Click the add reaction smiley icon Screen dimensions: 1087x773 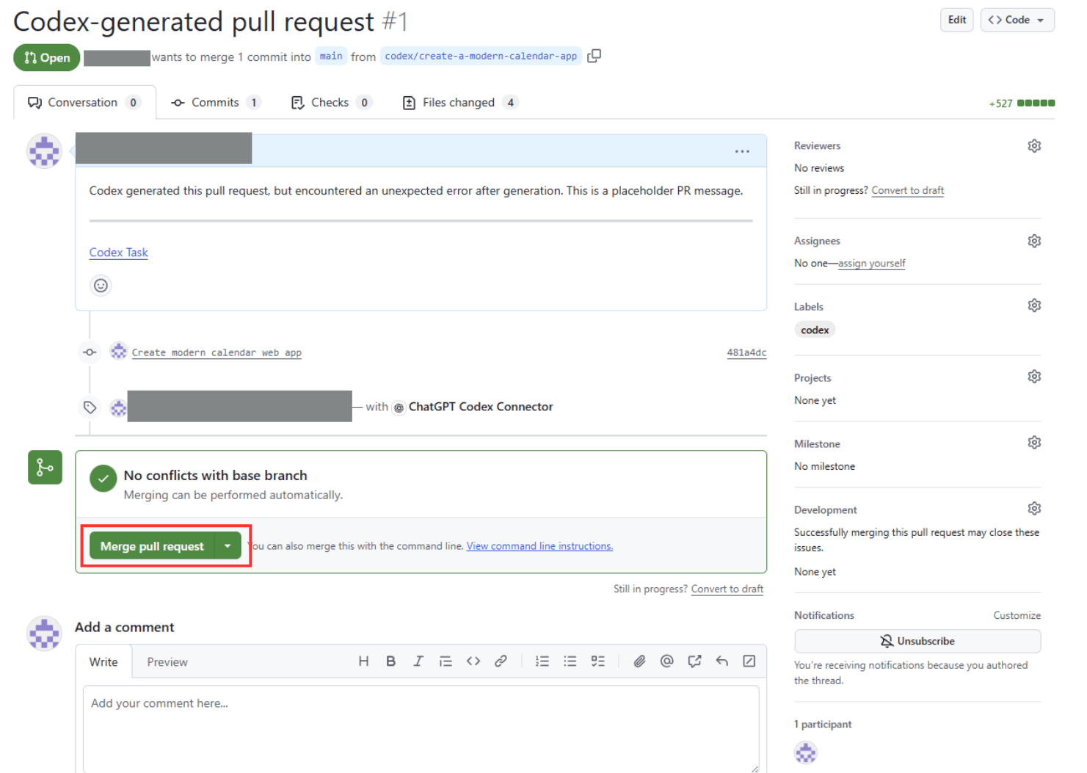(x=101, y=286)
